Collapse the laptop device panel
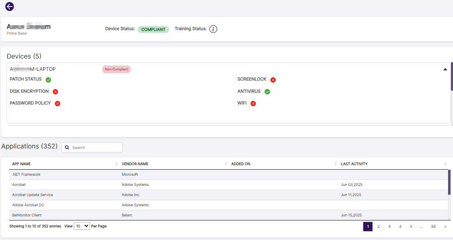453x240 pixels. click(445, 69)
